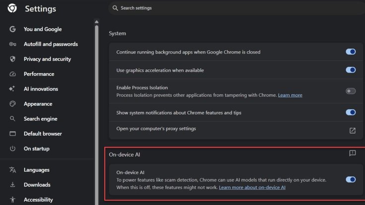Toggle system notifications about Chrome features

pos(351,112)
